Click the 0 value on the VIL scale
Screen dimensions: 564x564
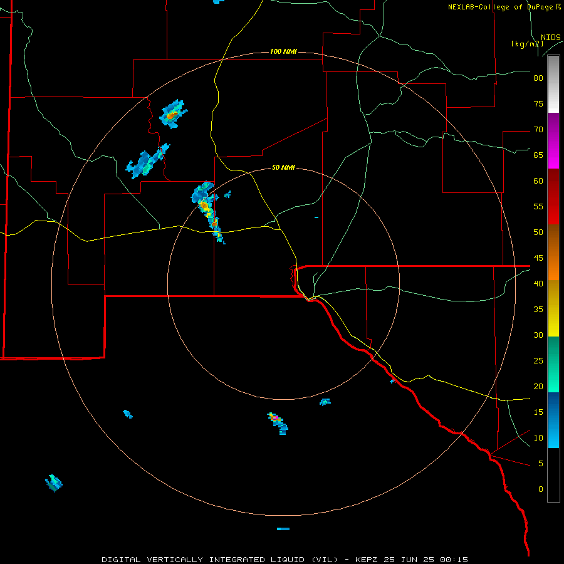click(541, 489)
